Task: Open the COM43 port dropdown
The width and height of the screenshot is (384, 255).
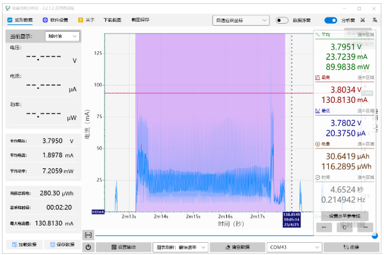Action: point(294,247)
